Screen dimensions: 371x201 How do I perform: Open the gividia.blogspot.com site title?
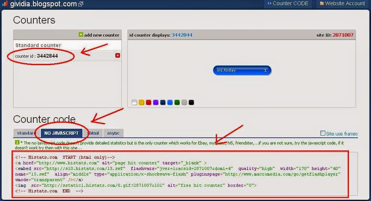pos(43,4)
